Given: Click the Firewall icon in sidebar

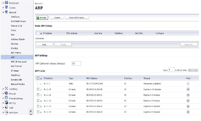Looking at the screenshot, I should [x=6, y=93].
